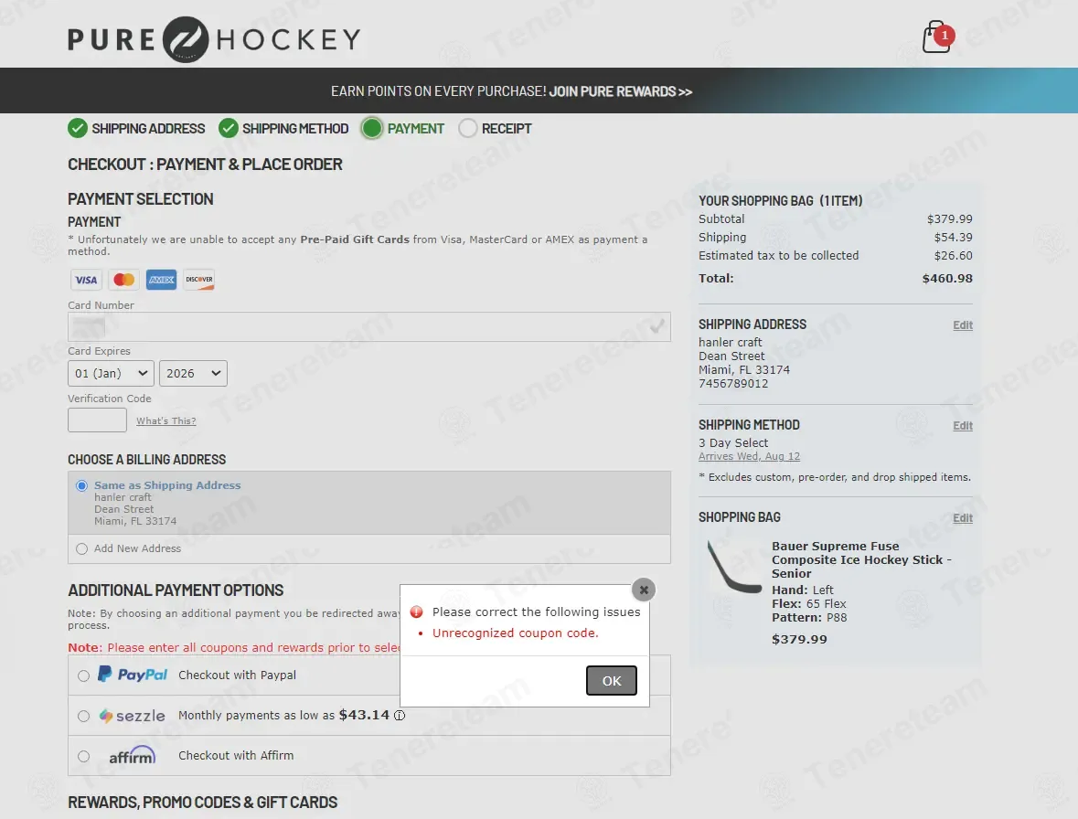Click the estimated tax $26.60 value

(x=953, y=256)
